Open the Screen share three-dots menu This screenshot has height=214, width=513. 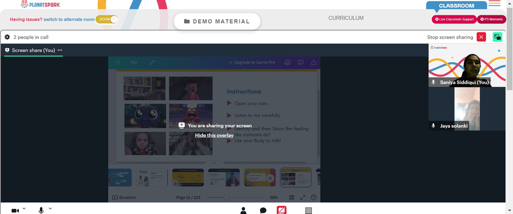[x=60, y=50]
